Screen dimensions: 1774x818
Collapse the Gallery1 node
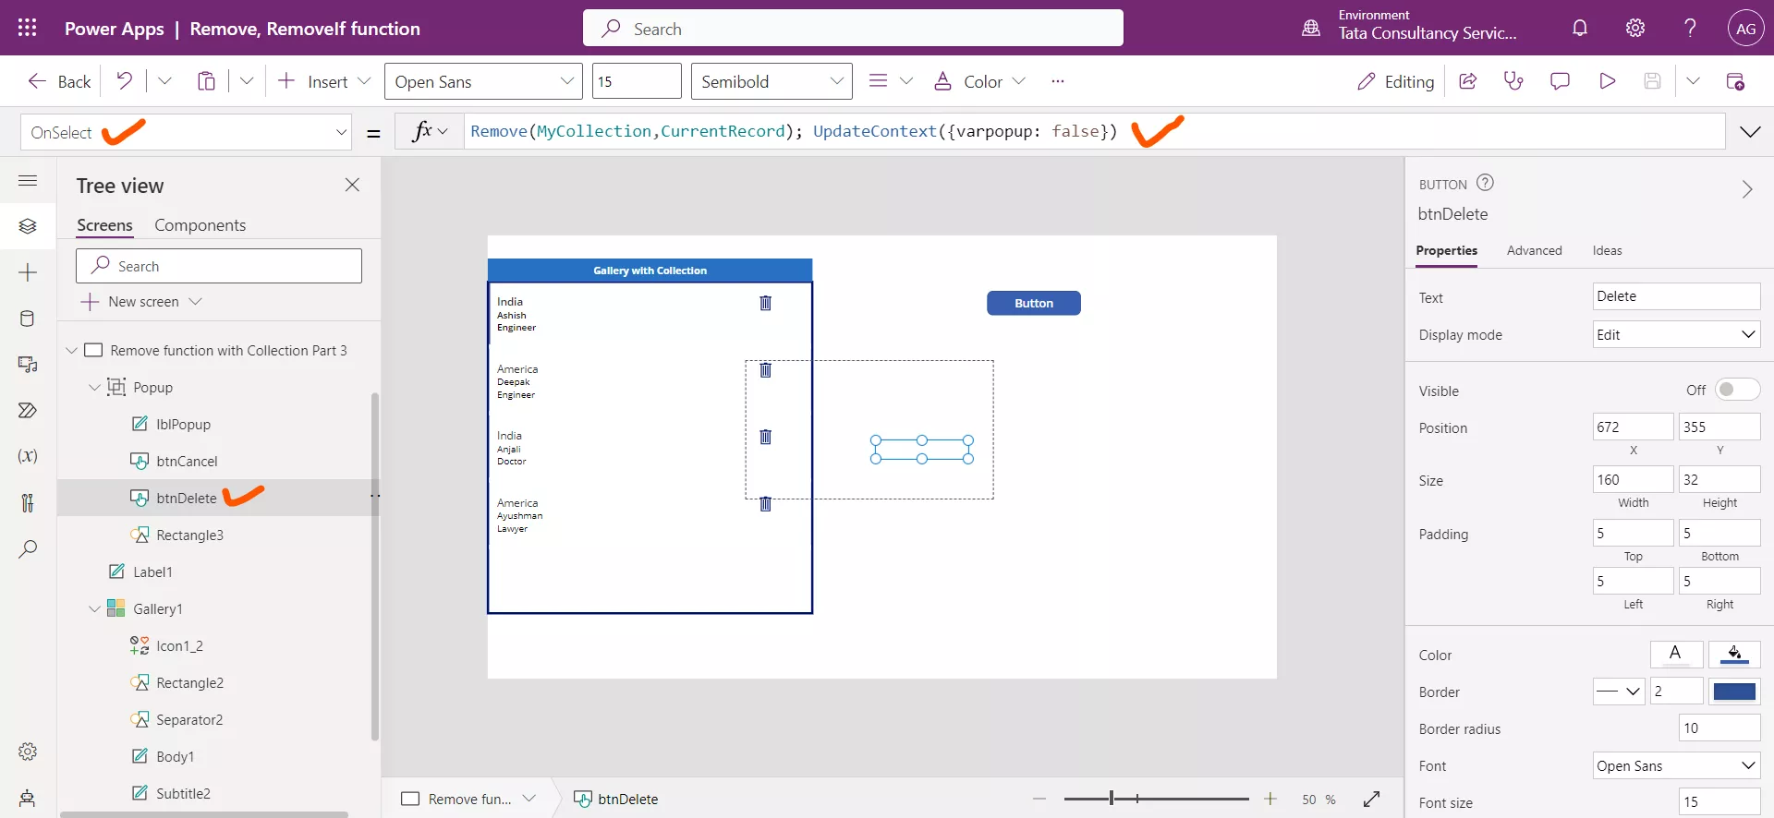(x=94, y=608)
